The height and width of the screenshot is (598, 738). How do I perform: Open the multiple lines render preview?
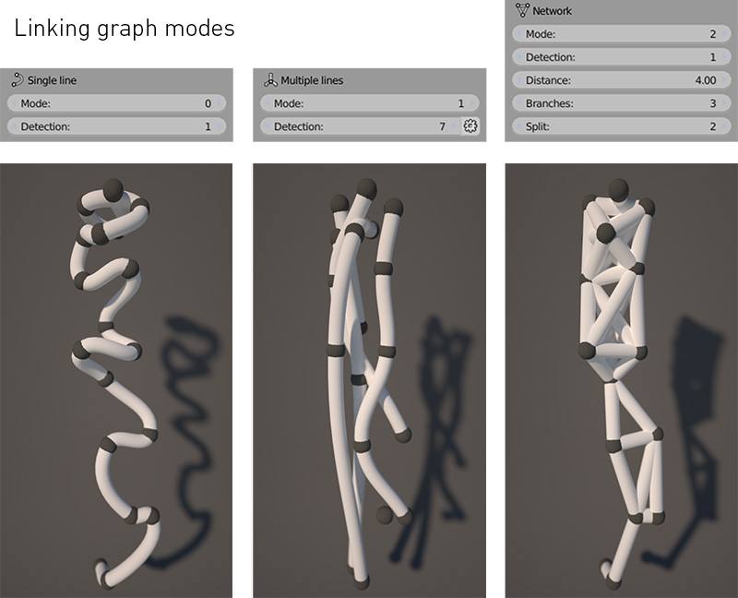368,380
